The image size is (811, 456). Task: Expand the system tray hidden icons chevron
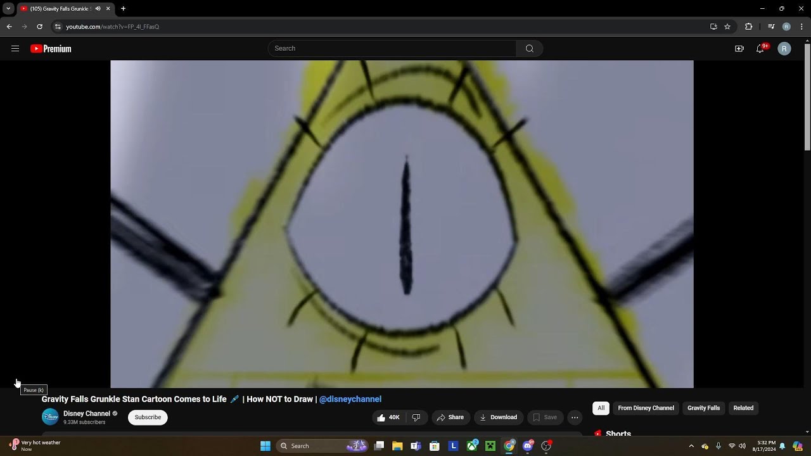click(691, 446)
